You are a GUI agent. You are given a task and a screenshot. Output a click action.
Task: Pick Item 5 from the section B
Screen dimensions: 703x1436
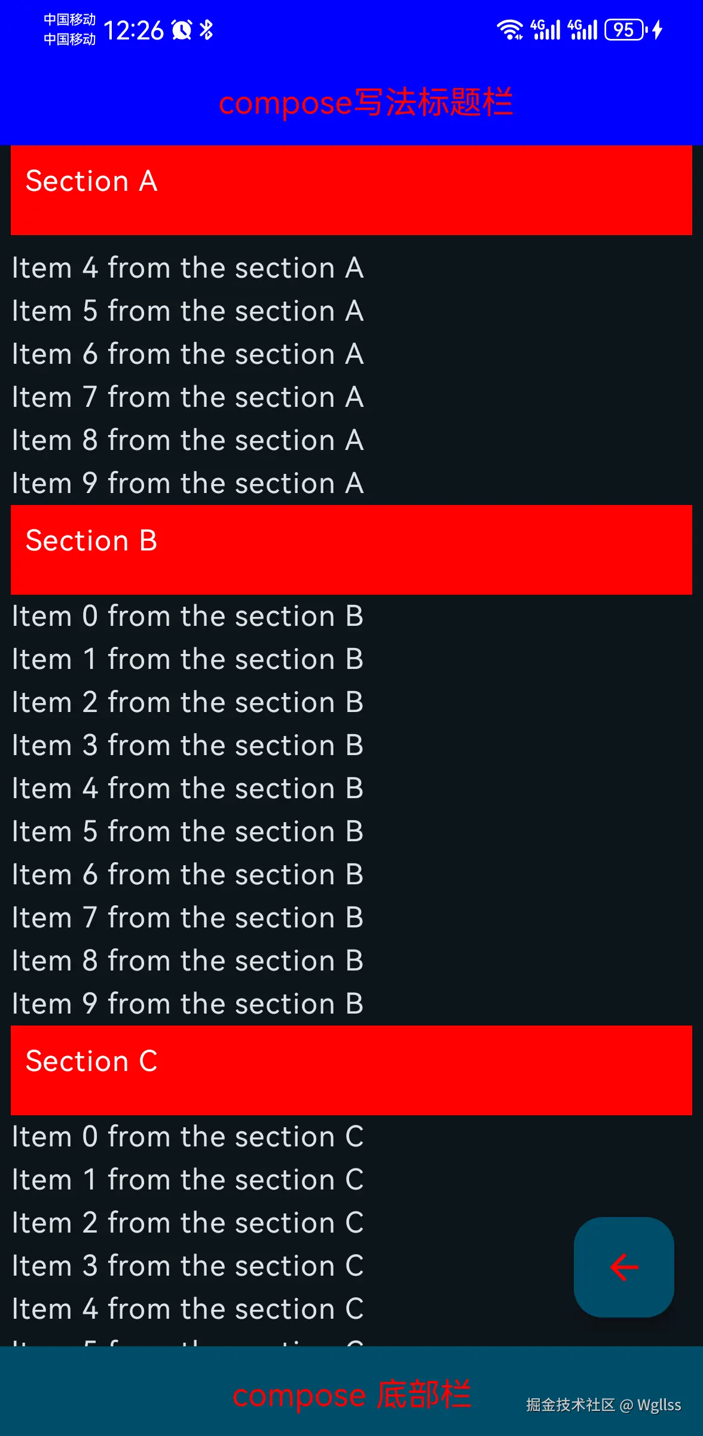tap(188, 832)
